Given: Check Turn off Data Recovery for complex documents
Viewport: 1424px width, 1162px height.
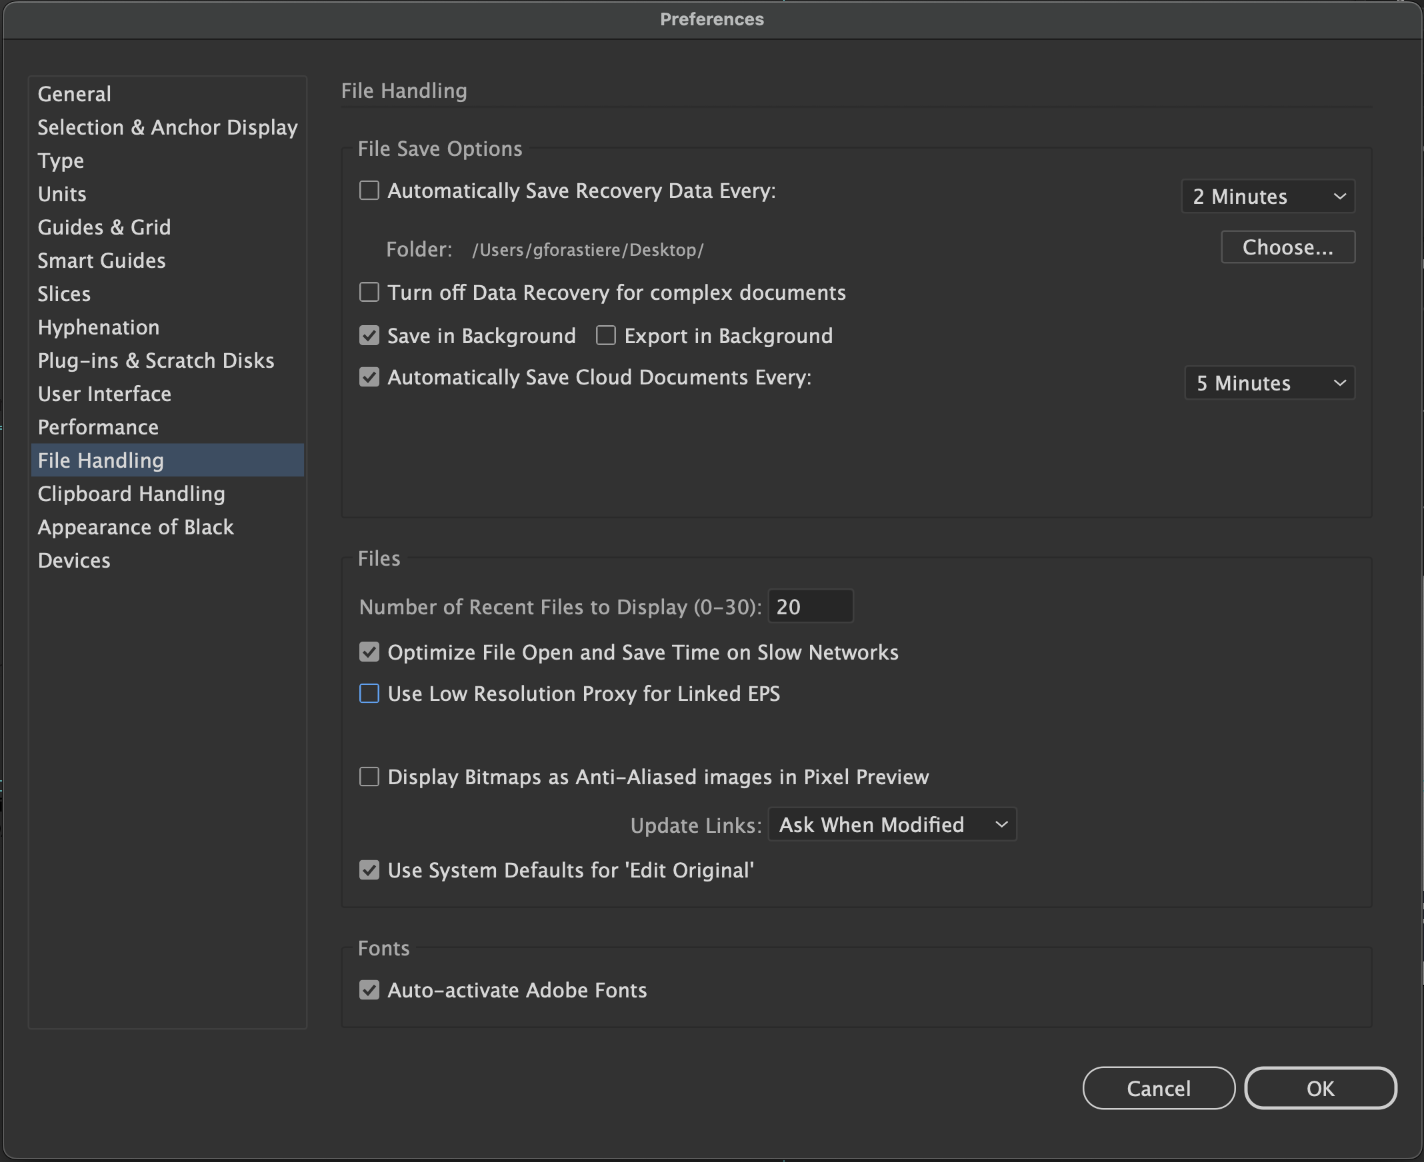Looking at the screenshot, I should click(369, 292).
